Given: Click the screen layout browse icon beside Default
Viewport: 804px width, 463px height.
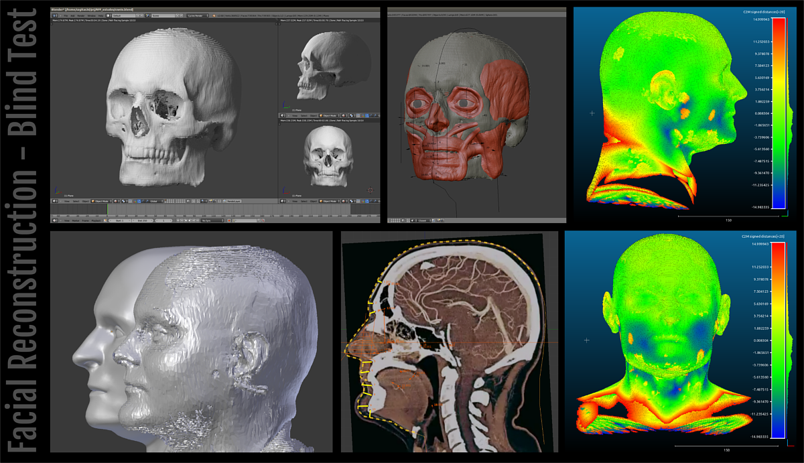Looking at the screenshot, I should tap(108, 15).
